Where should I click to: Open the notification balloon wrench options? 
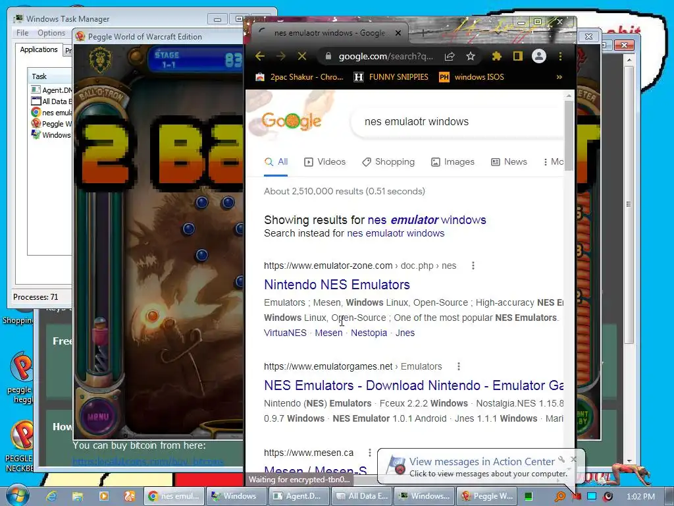[562, 459]
